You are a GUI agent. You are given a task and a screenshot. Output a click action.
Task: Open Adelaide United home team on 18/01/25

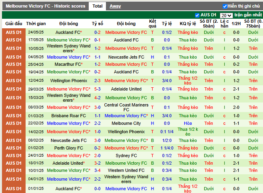click(68, 163)
